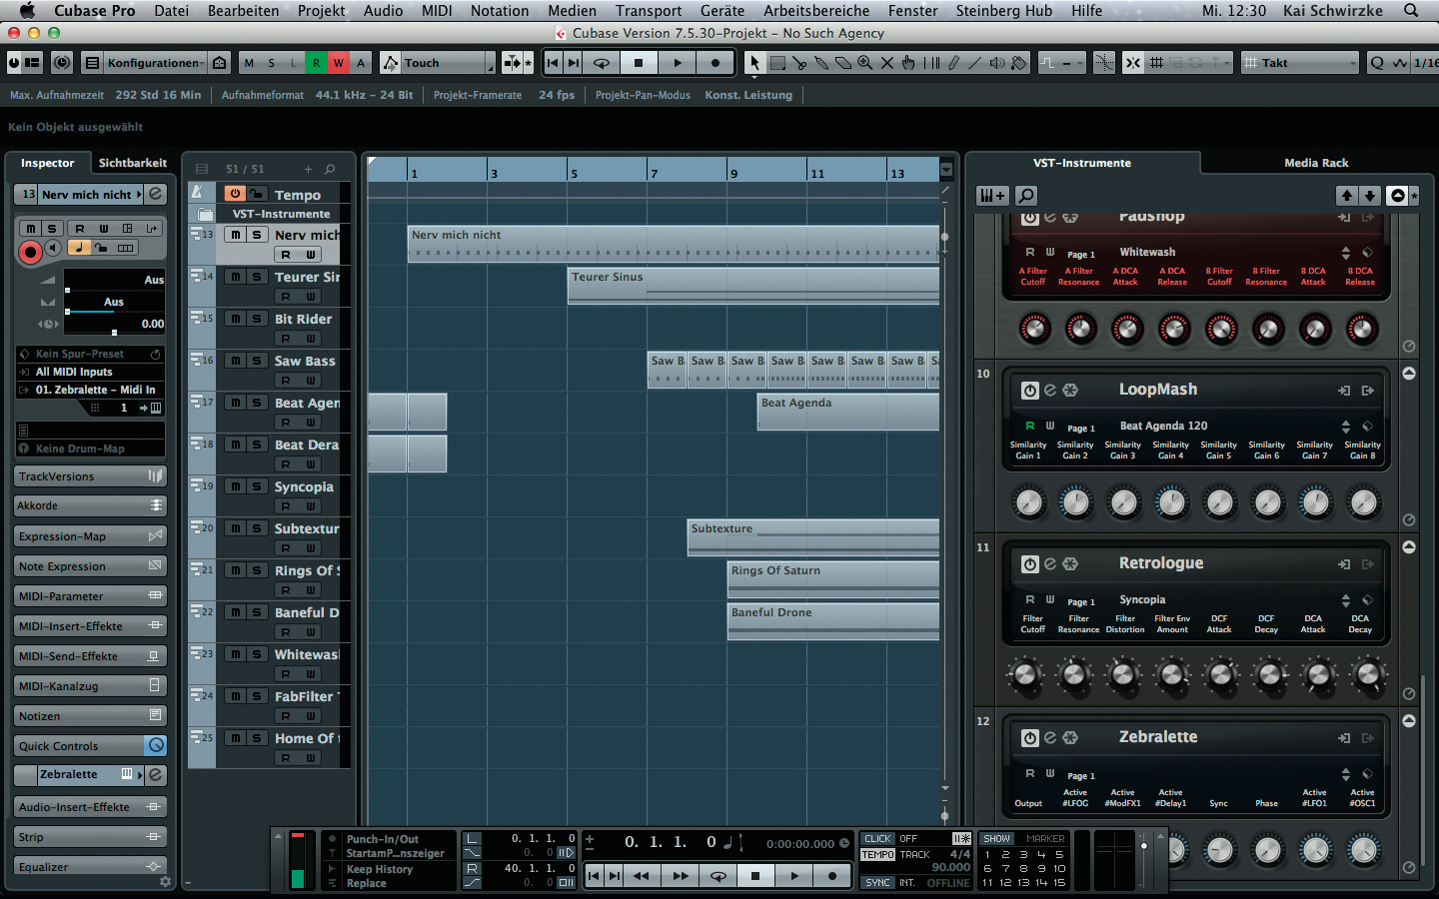Pick the Comp hand tool
This screenshot has width=1439, height=899.
(x=908, y=63)
